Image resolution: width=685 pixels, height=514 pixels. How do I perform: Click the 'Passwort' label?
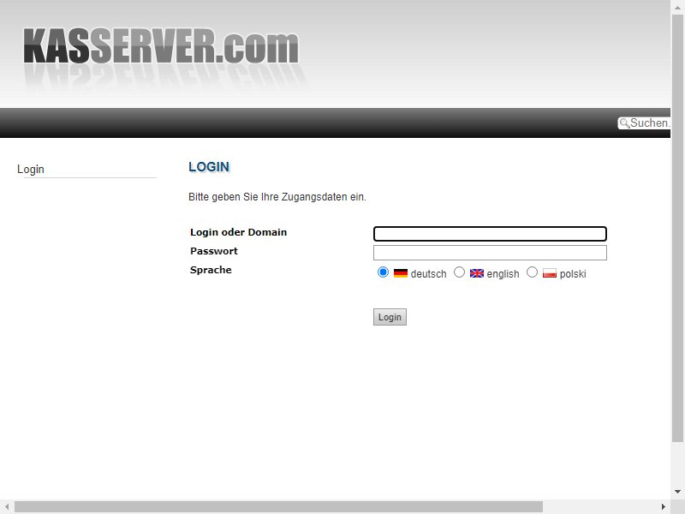coord(214,251)
